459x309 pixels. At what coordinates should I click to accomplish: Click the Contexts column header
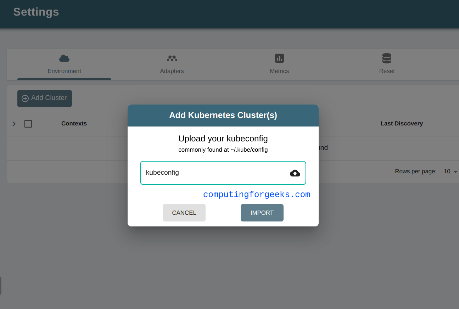coord(74,123)
